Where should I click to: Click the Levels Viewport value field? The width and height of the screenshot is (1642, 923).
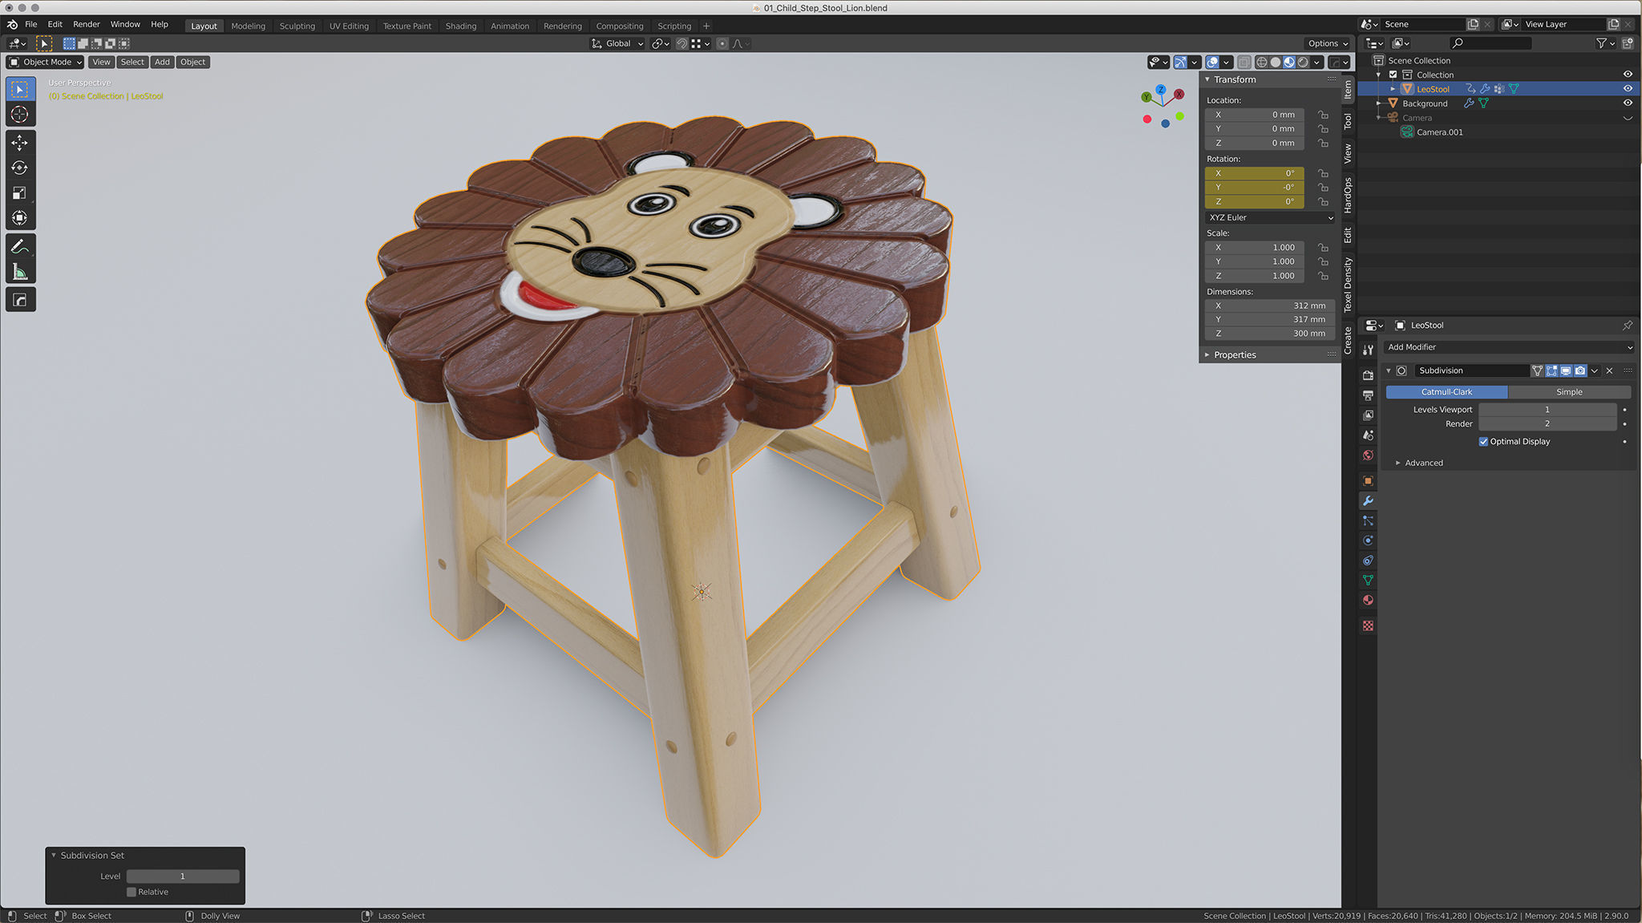tap(1547, 410)
